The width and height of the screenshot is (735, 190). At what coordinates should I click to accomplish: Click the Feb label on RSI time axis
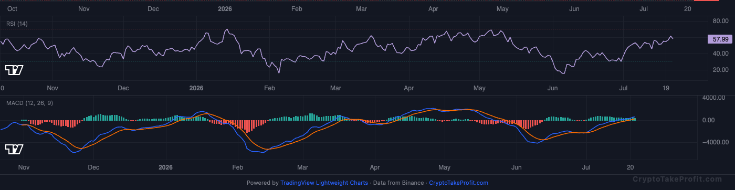point(269,88)
